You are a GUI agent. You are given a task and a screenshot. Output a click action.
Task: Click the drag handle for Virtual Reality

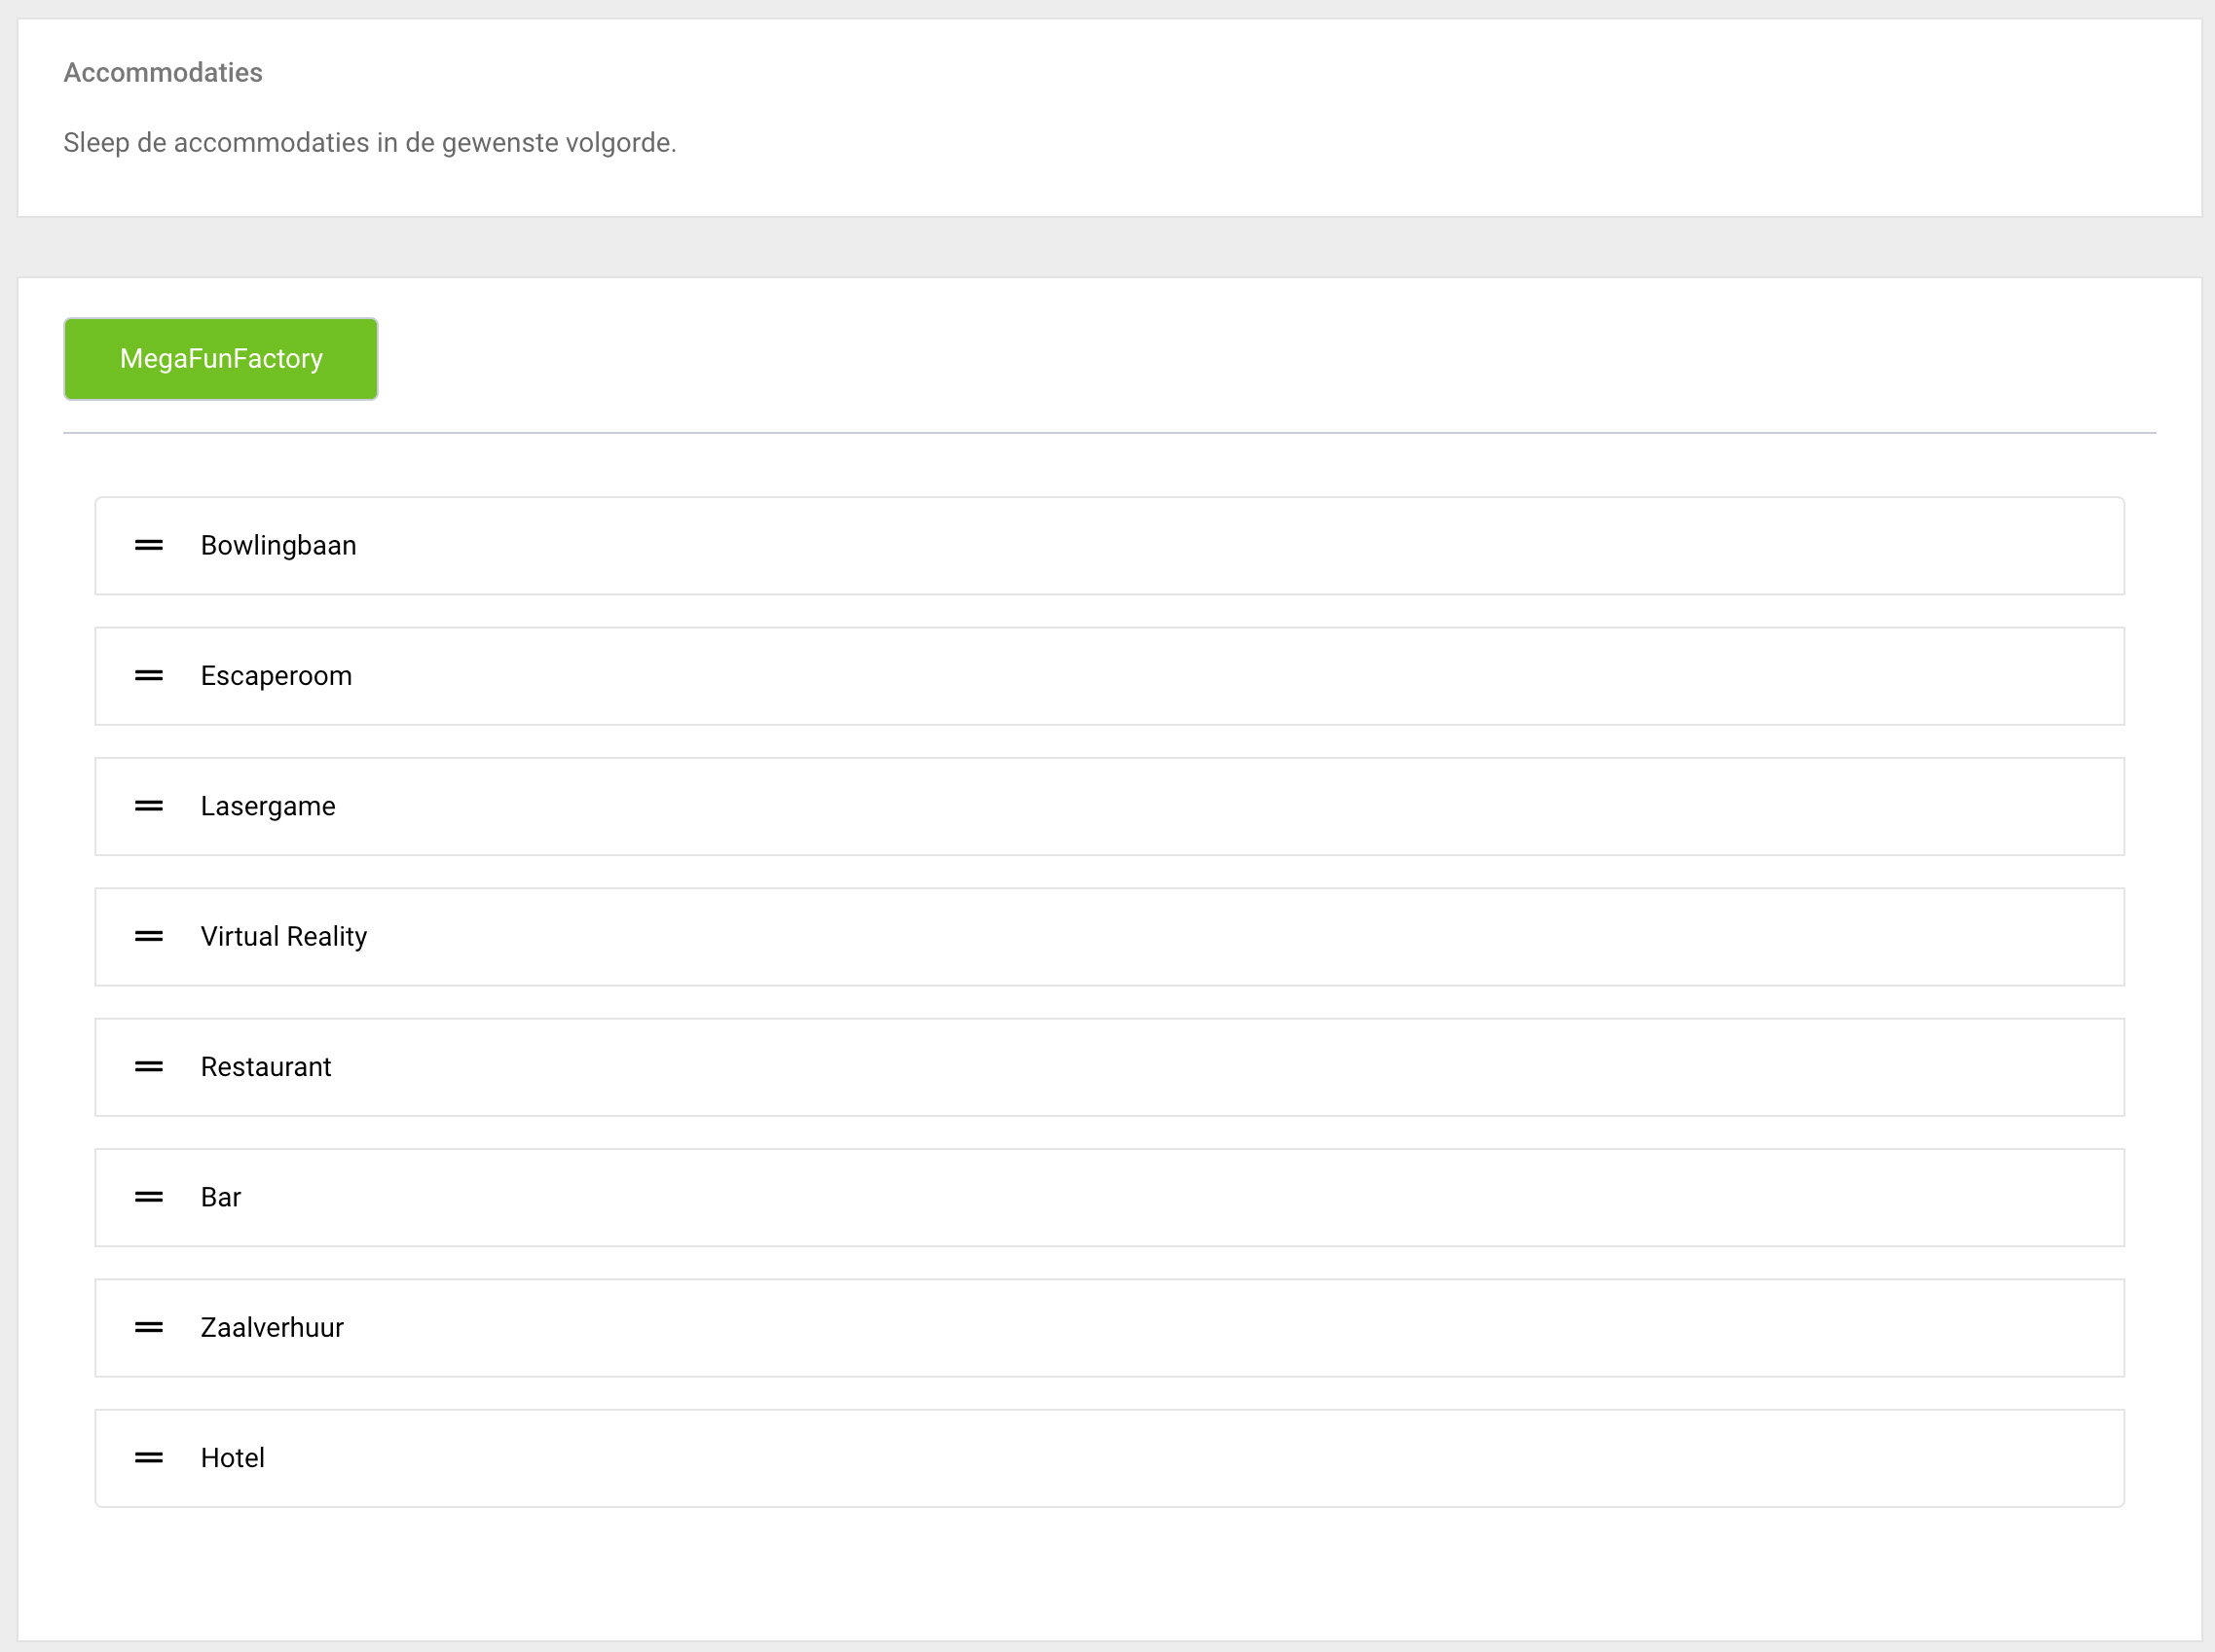click(149, 937)
